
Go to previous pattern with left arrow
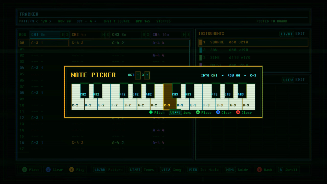point(37,21)
